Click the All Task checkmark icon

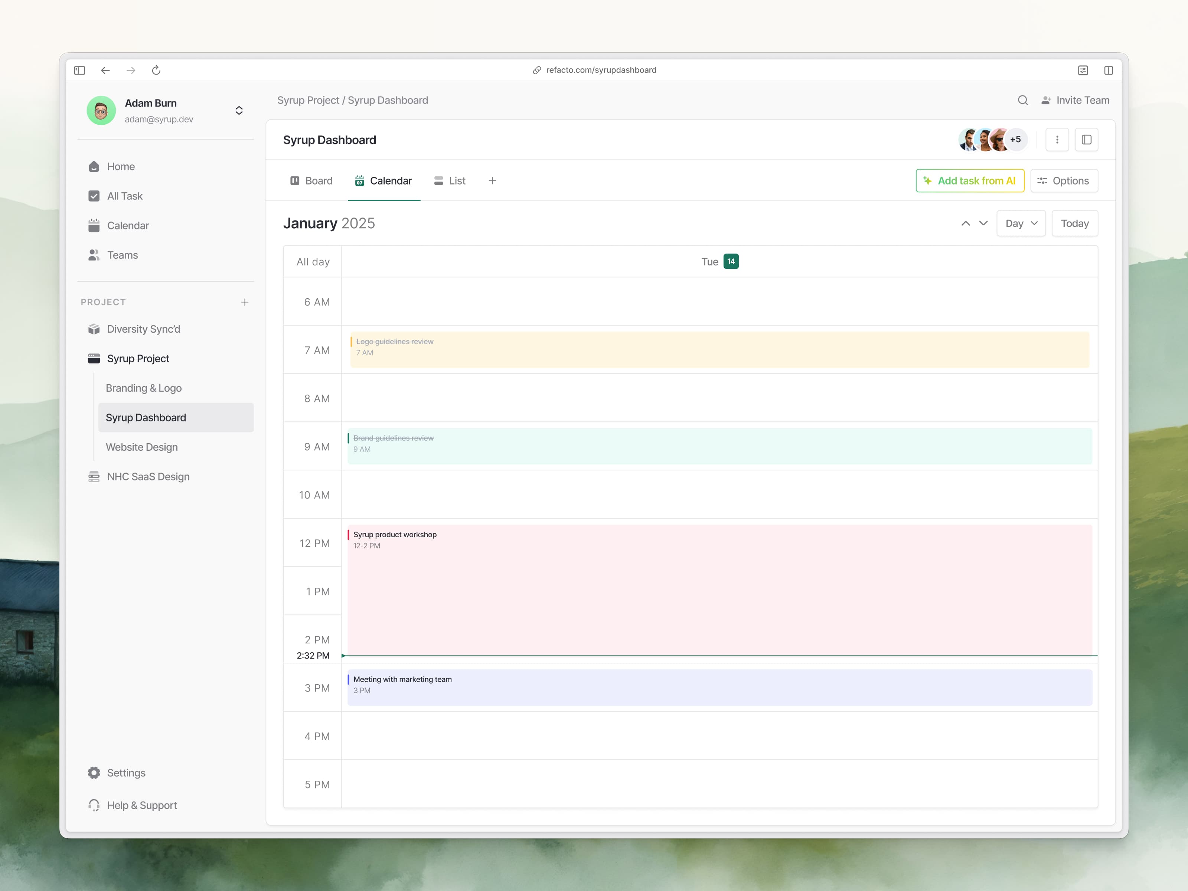94,196
